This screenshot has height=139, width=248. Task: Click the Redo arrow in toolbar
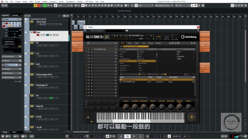point(6,5)
